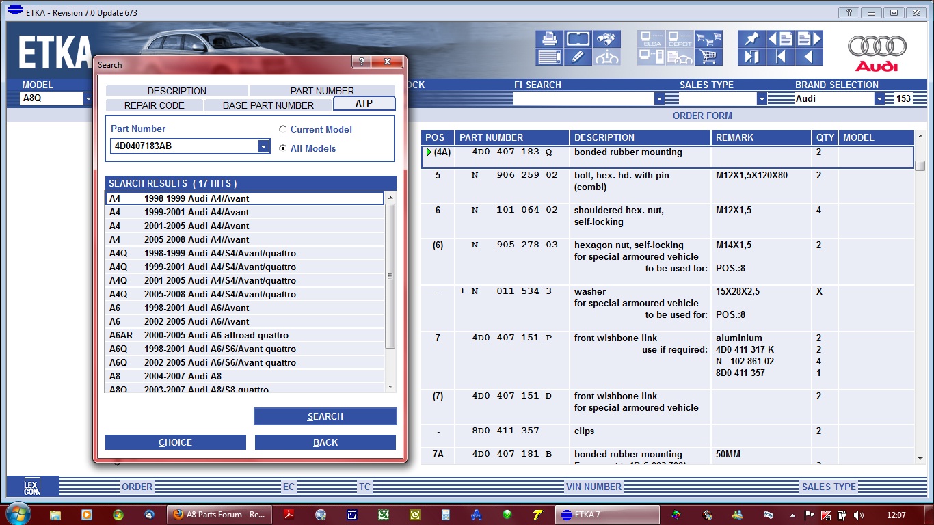This screenshot has width=934, height=525.
Task: Click the ORDER FORM header
Action: coord(702,116)
